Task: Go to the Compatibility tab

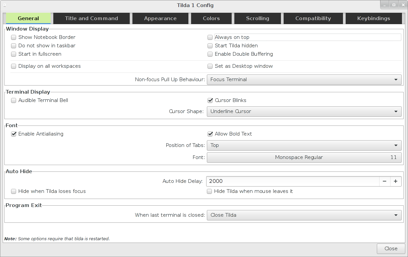Action: click(x=313, y=18)
